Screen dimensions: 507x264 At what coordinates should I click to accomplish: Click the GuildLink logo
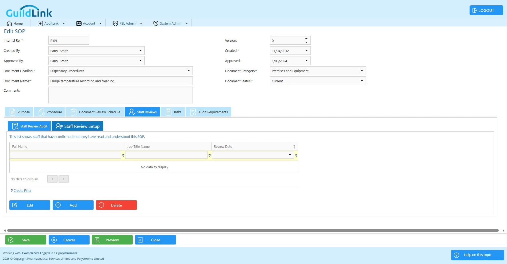[29, 11]
